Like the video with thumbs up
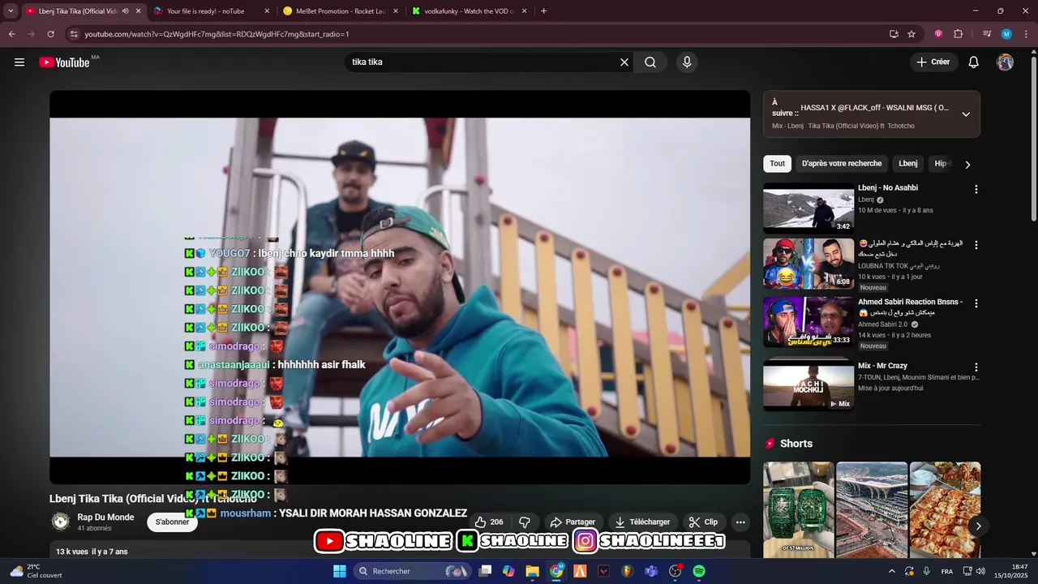This screenshot has width=1038, height=584. point(490,522)
